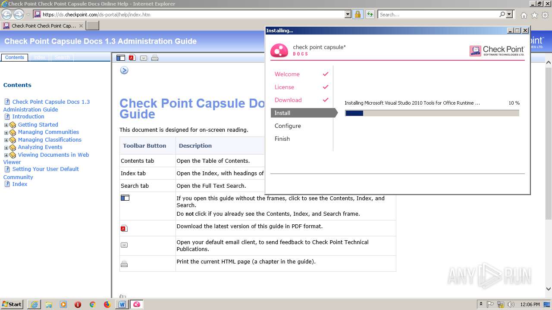Click the Analyzing Events book icon
This screenshot has width=552, height=310.
pos(13,148)
